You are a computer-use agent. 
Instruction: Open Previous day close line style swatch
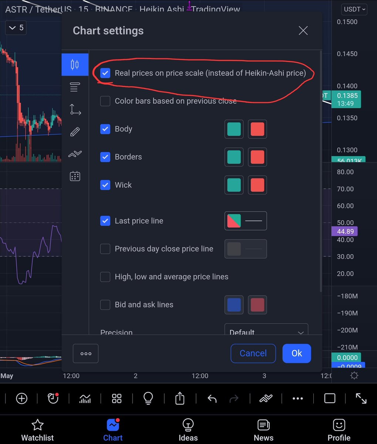(x=246, y=249)
